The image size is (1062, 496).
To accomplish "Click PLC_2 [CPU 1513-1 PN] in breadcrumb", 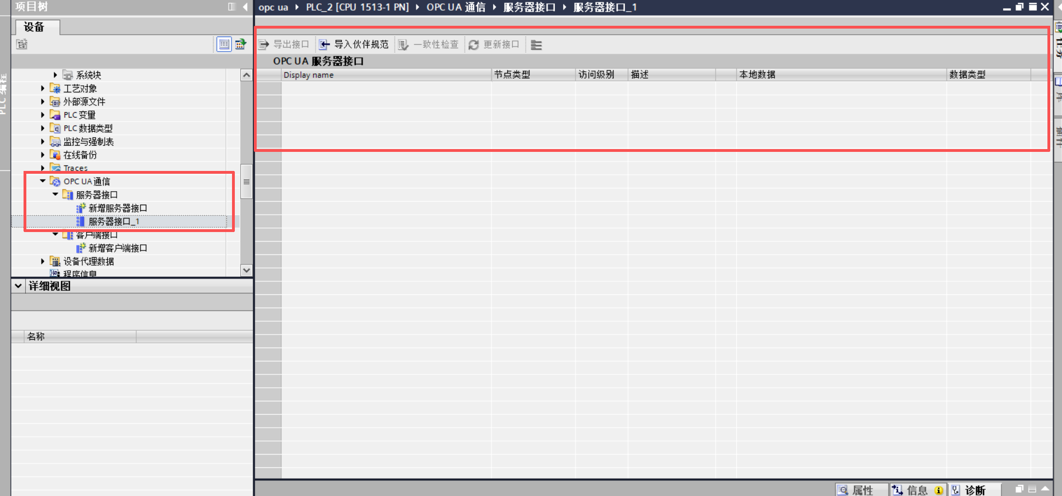I will (x=358, y=7).
